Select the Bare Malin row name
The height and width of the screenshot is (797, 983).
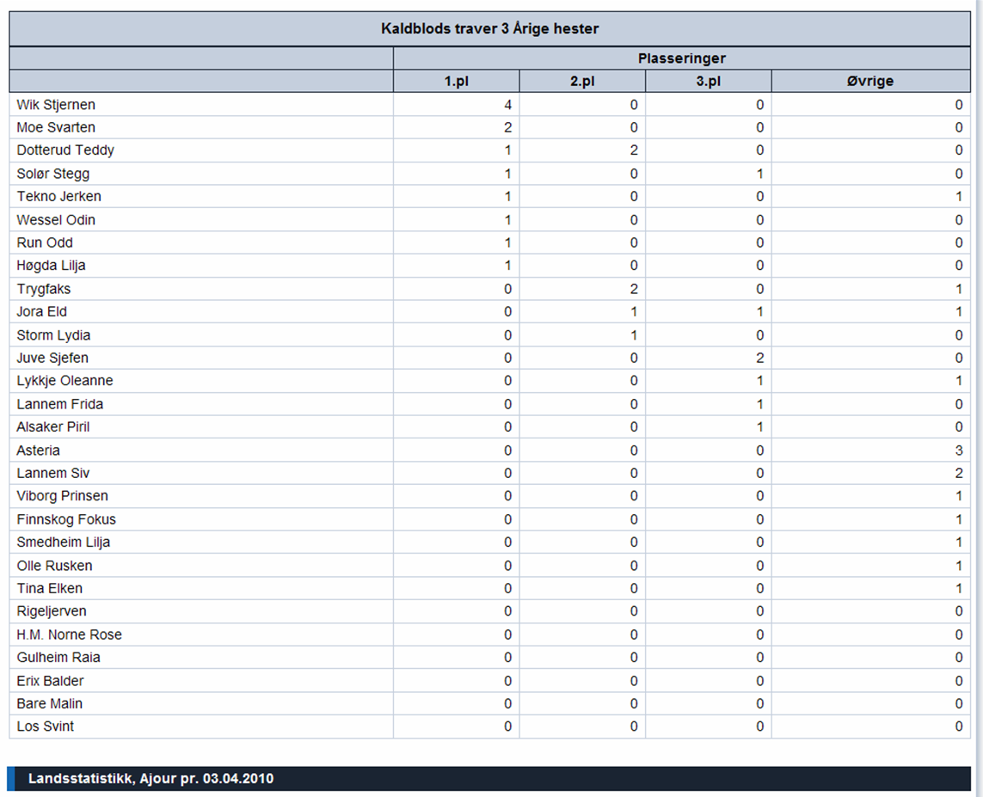[x=50, y=703]
